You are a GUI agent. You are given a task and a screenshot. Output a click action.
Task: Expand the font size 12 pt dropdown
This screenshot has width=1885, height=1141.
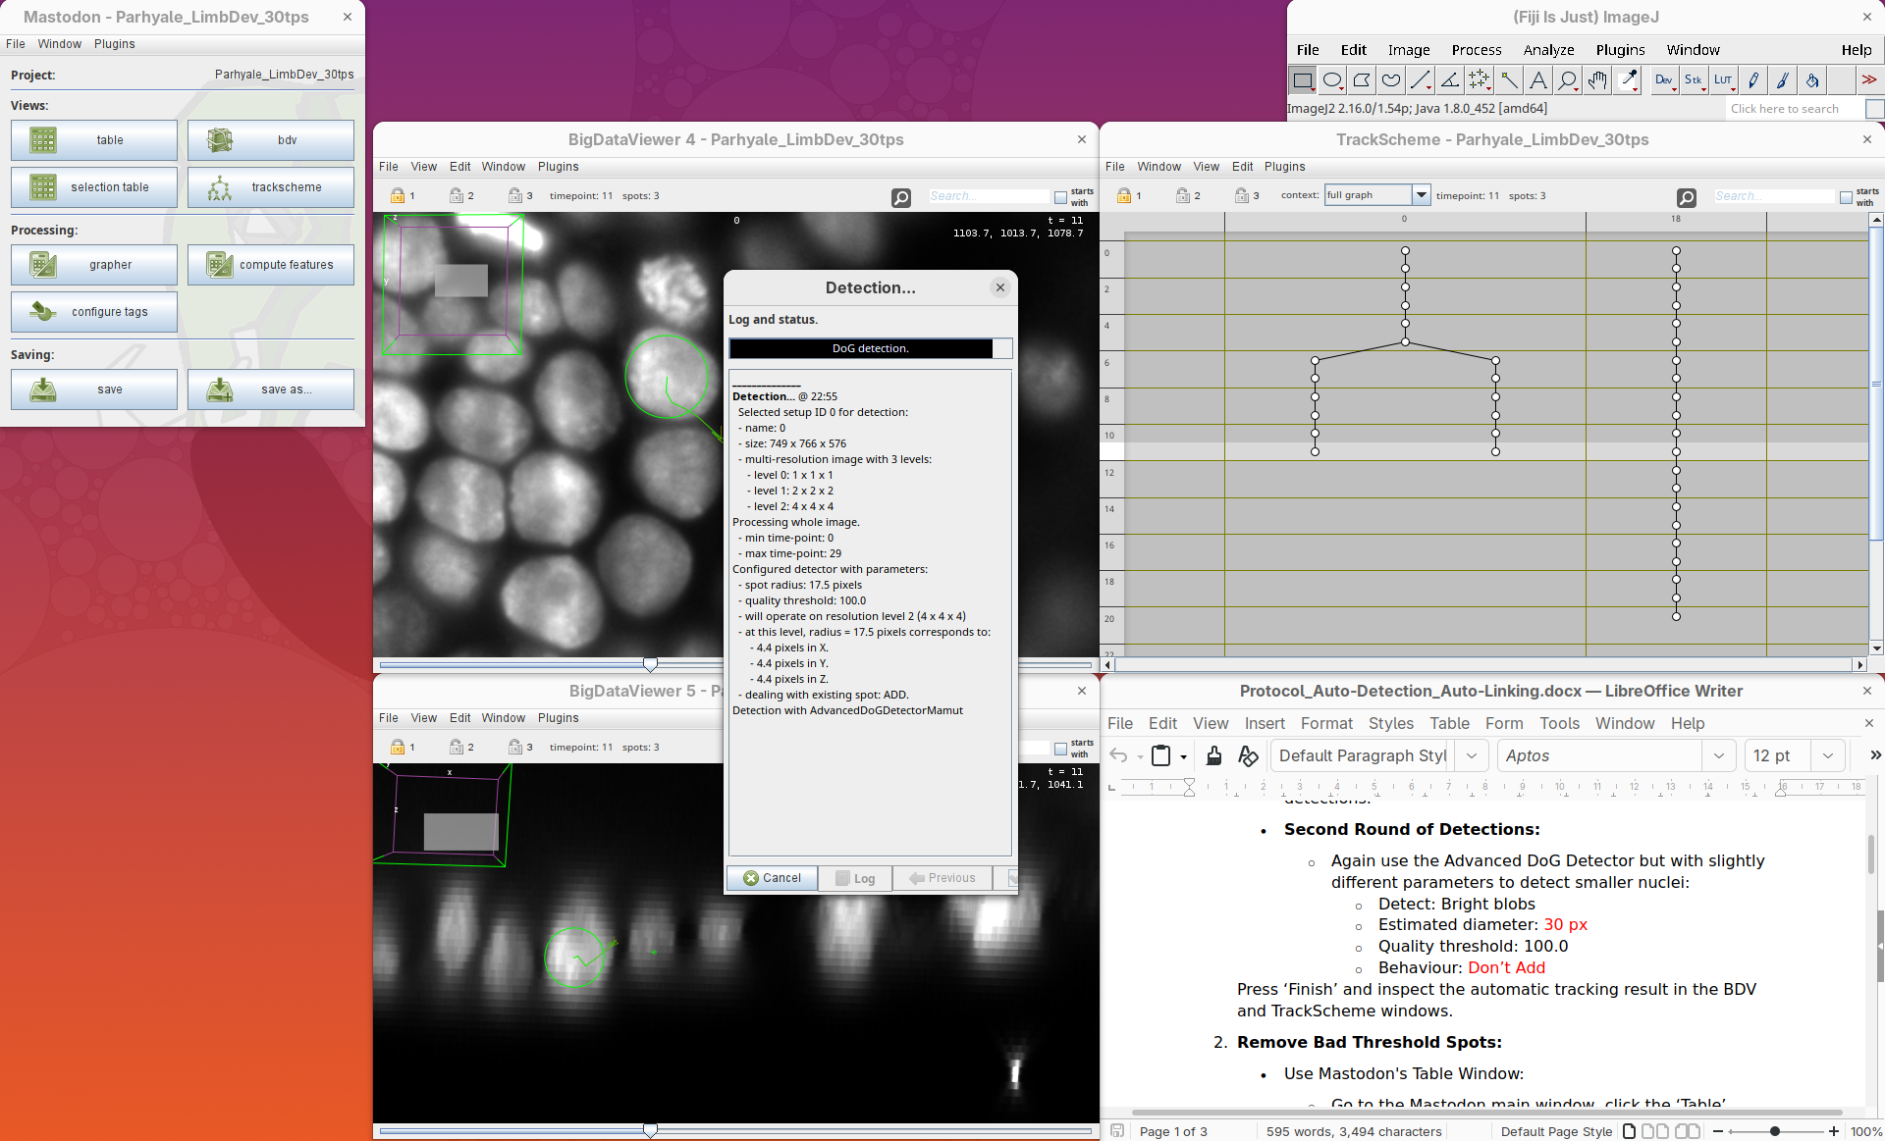coord(1827,755)
